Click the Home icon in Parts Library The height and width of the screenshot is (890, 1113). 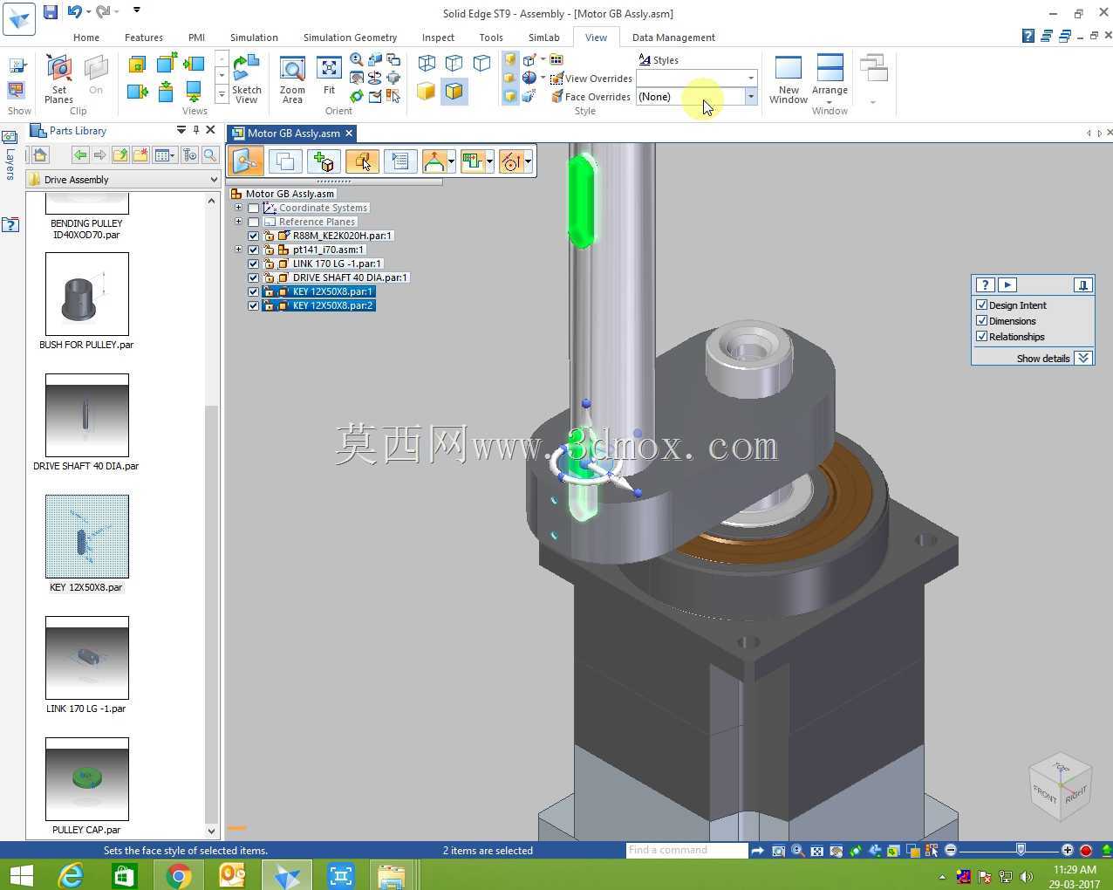click(39, 155)
